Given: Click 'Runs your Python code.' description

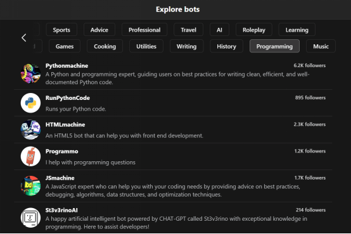Looking at the screenshot, I should click(75, 109).
